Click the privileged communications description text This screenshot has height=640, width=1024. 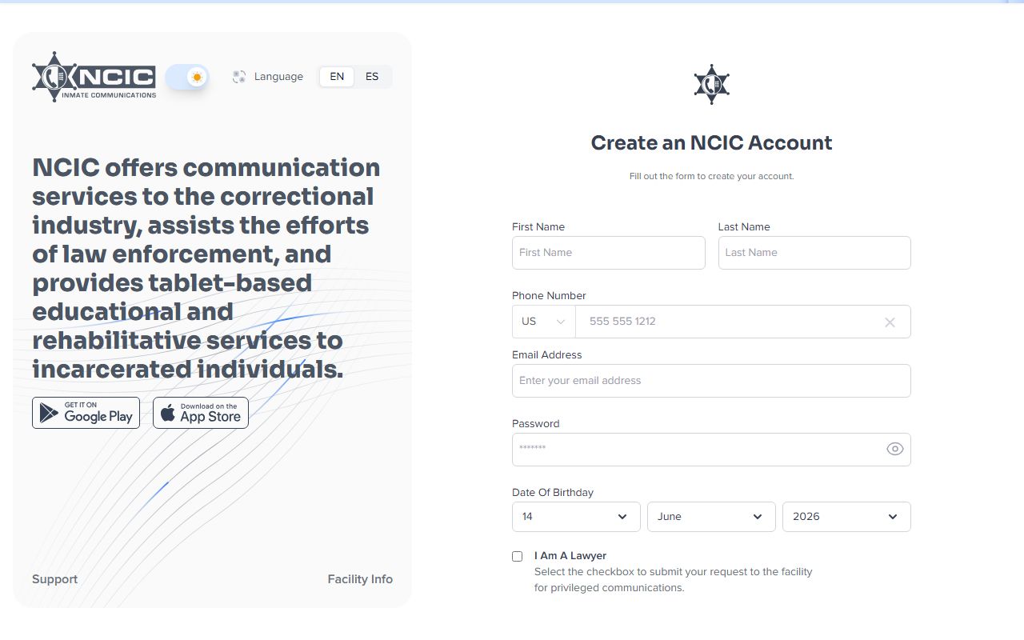[x=674, y=580]
